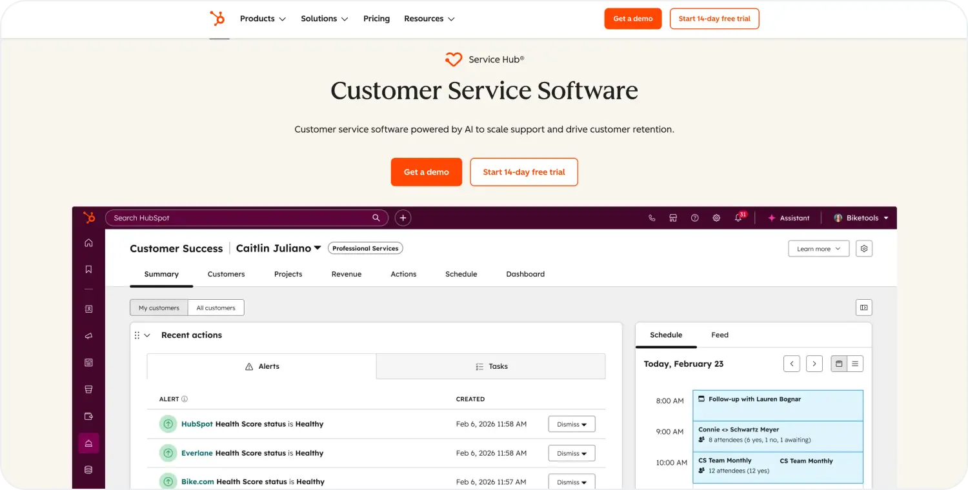Open the Feed tab in side panel
The image size is (968, 490).
(720, 335)
